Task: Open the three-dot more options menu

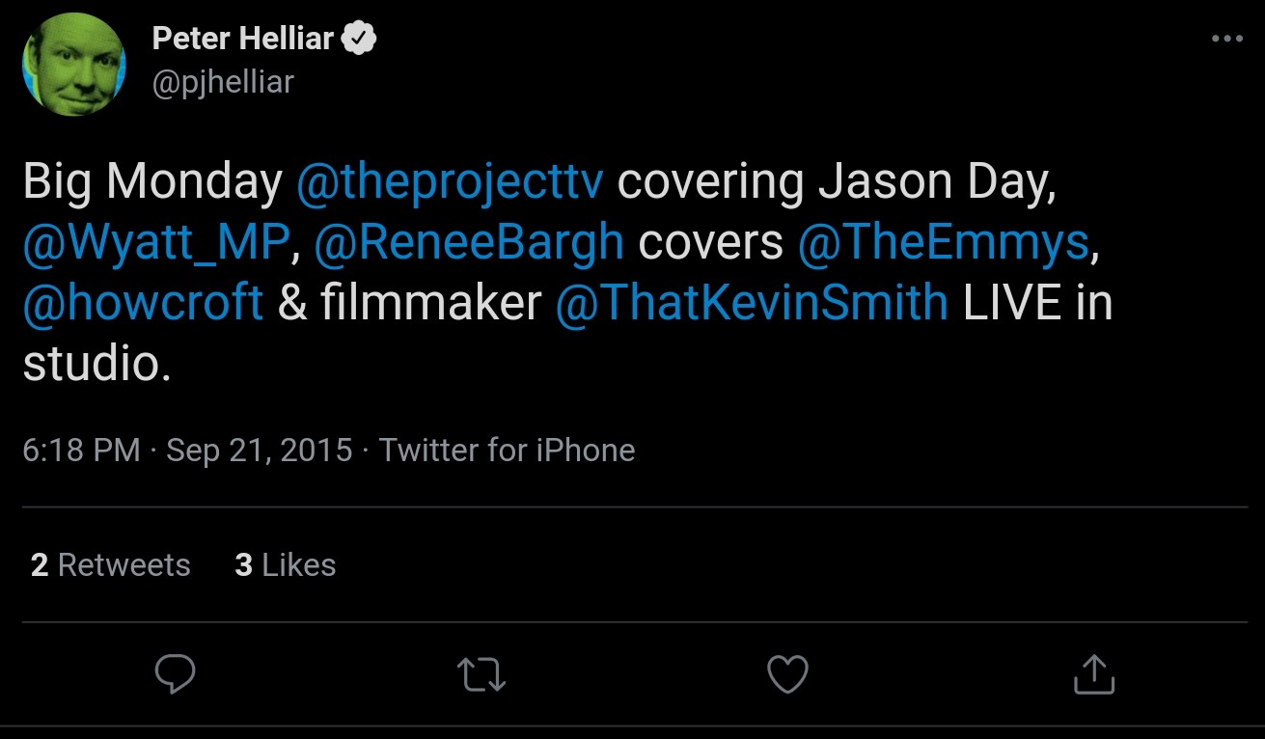Action: pos(1226,39)
